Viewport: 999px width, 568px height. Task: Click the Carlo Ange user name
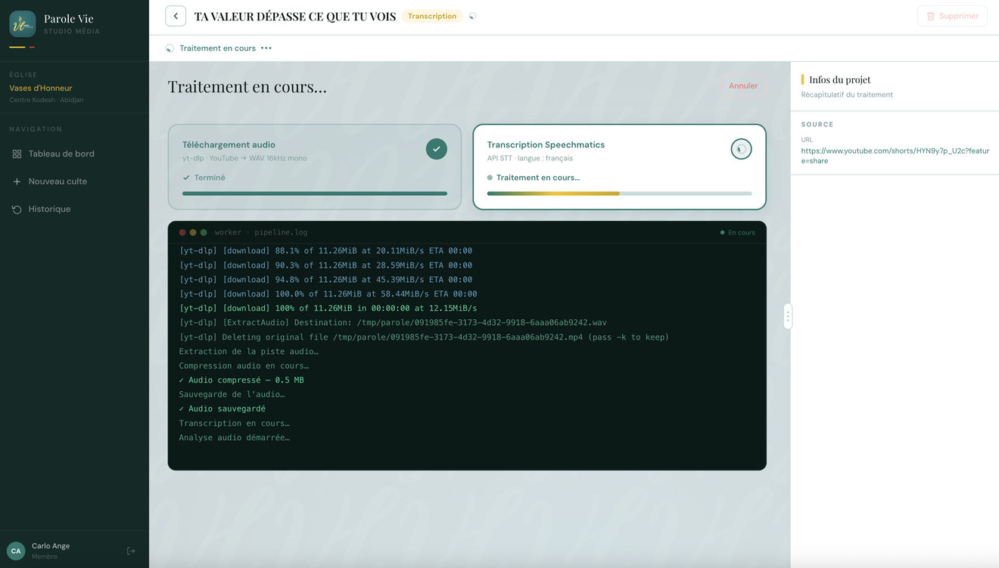click(x=51, y=546)
